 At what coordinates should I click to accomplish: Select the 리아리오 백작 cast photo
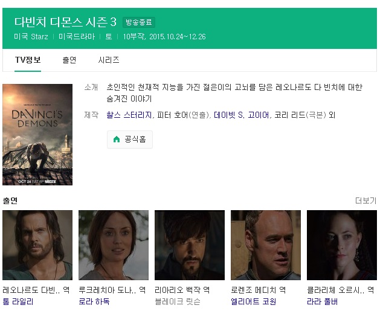pyautogui.click(x=190, y=245)
